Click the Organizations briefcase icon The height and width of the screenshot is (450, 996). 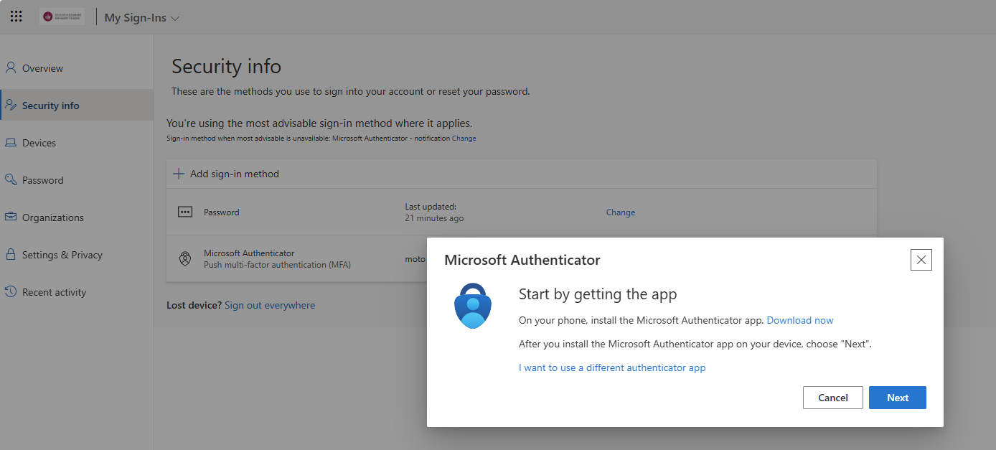click(11, 217)
